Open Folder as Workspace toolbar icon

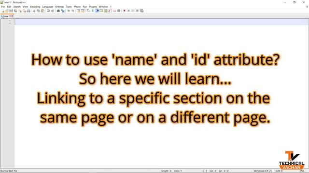pyautogui.click(x=114, y=11)
